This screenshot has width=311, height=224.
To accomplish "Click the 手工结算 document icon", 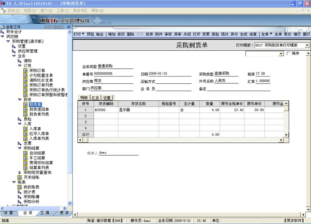I will pos(25,158).
